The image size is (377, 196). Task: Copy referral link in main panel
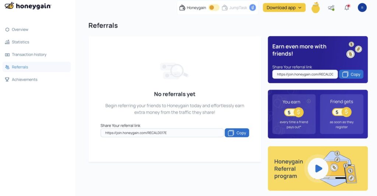click(x=237, y=133)
